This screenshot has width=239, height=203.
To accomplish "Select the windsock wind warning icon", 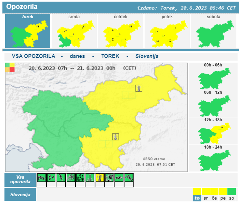I will pos(42,178).
